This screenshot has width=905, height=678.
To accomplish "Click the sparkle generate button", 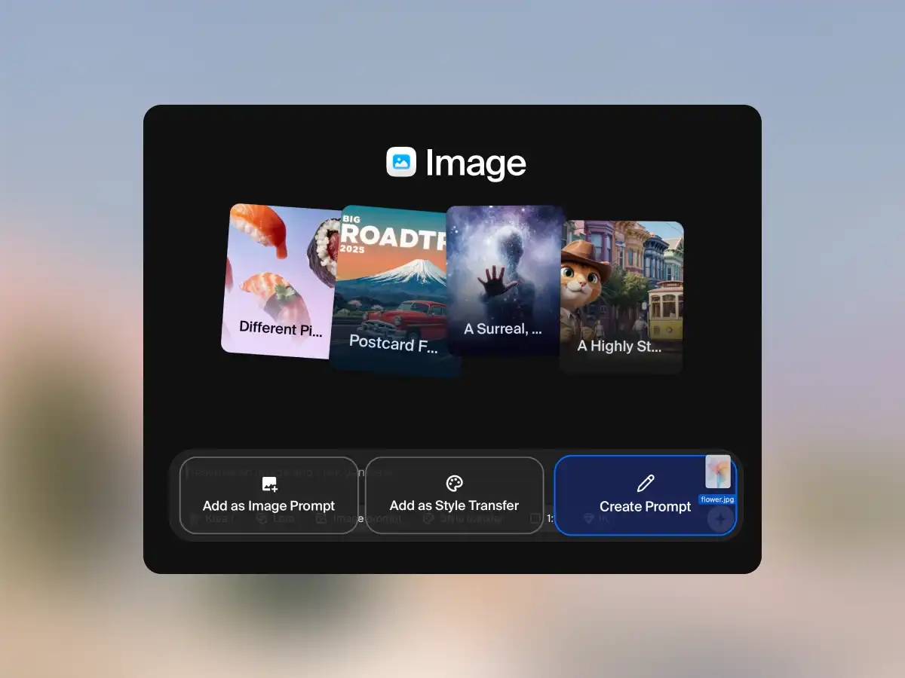I will (x=721, y=519).
